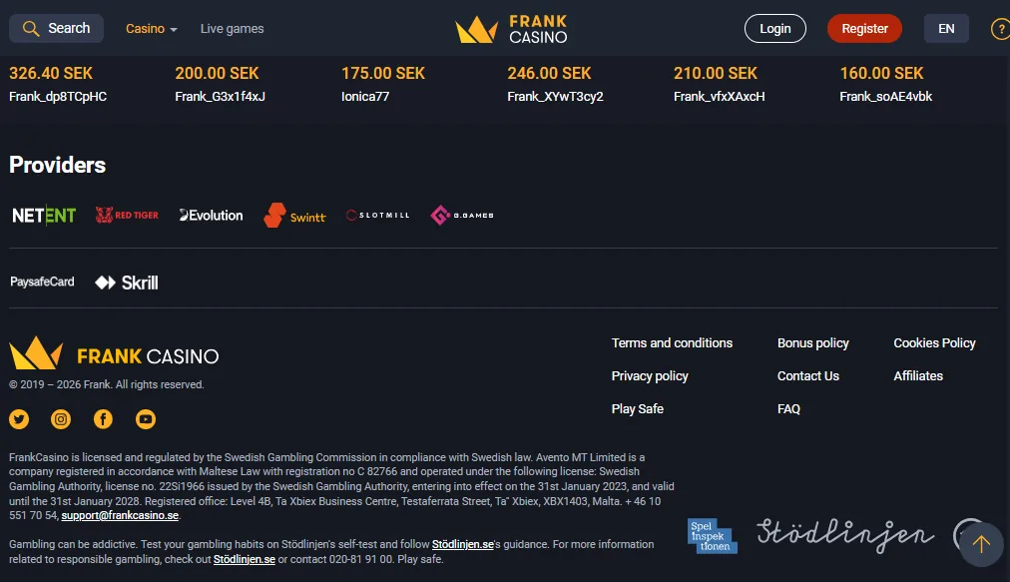Open the Contact Us page
This screenshot has height=582, width=1010.
(807, 375)
